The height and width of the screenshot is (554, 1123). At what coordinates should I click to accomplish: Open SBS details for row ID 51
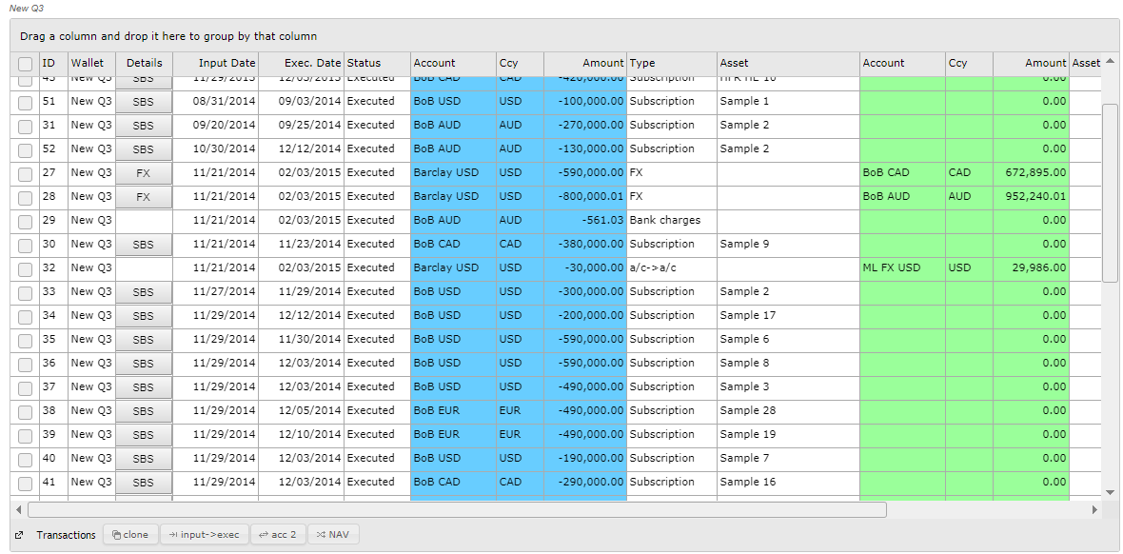[144, 102]
